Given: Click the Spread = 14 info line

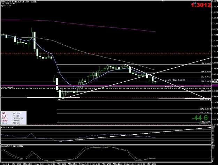Looking at the screenshot, I should (6, 6).
